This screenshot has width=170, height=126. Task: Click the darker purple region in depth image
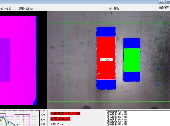[x=5, y=60]
